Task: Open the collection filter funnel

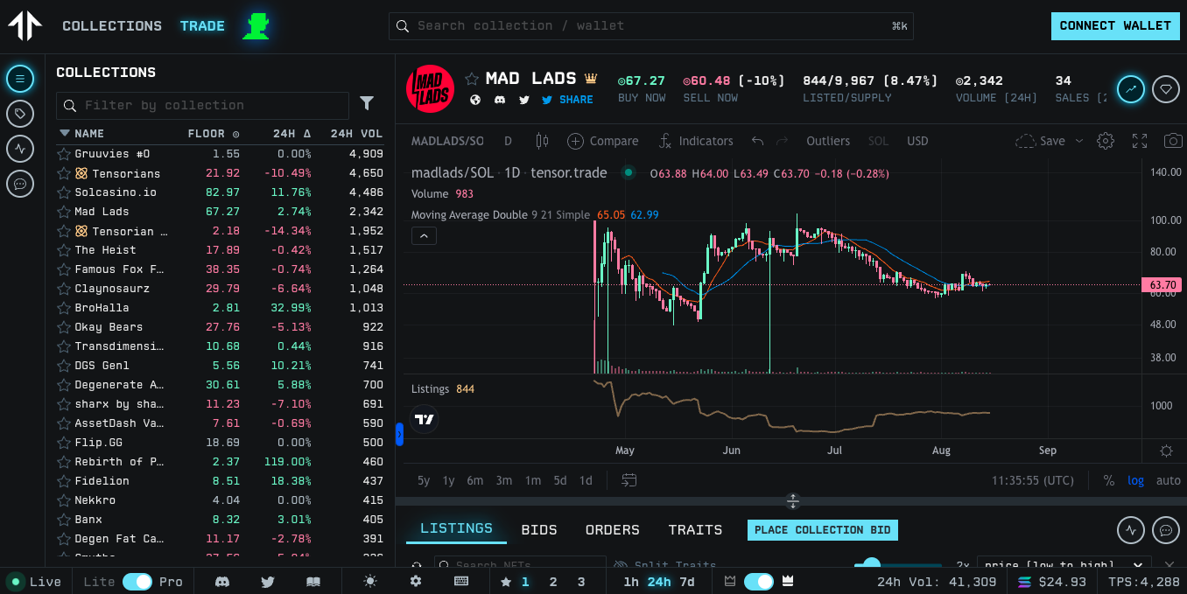Action: click(x=367, y=104)
